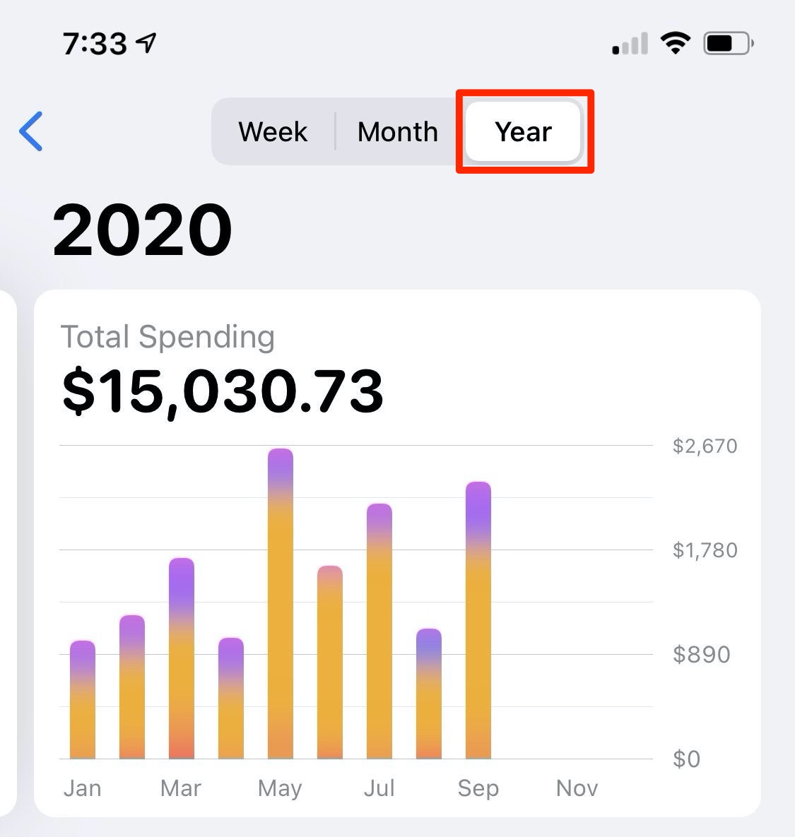Screen dimensions: 795x837
Task: Tap the 7:33 clock in status bar
Action: [x=95, y=43]
